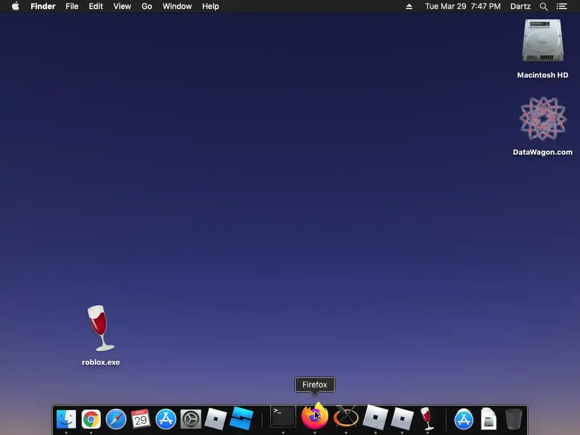Open the Calendar icon showing Mar 29
This screenshot has height=435, width=580.
point(140,419)
